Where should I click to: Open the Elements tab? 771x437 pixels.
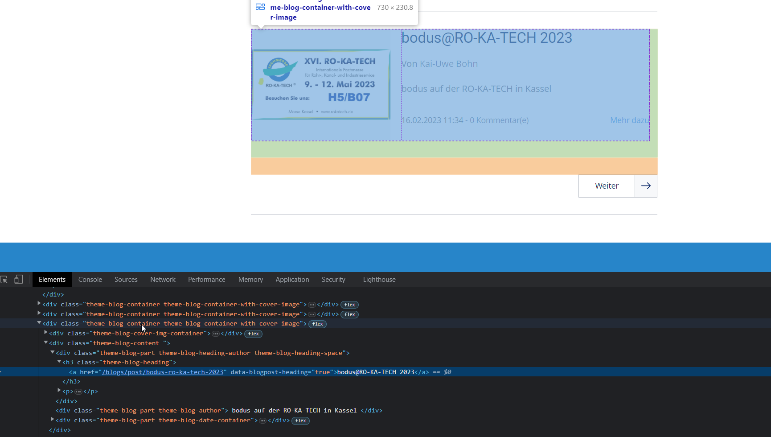[52, 280]
